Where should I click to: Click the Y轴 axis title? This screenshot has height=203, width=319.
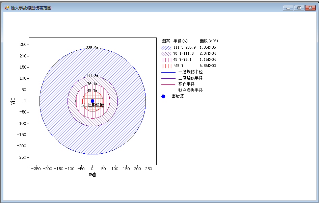(13, 101)
